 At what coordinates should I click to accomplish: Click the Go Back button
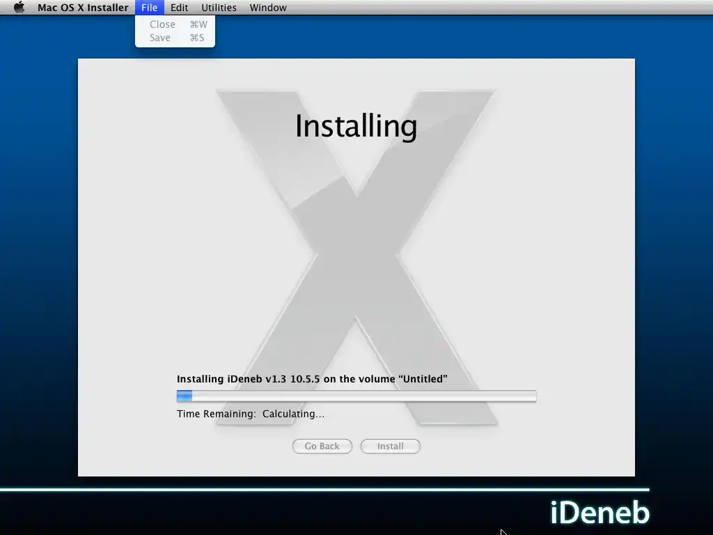(322, 446)
